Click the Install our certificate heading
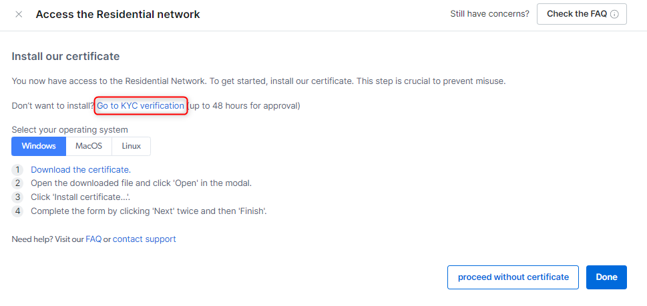Image resolution: width=647 pixels, height=306 pixels. point(65,57)
